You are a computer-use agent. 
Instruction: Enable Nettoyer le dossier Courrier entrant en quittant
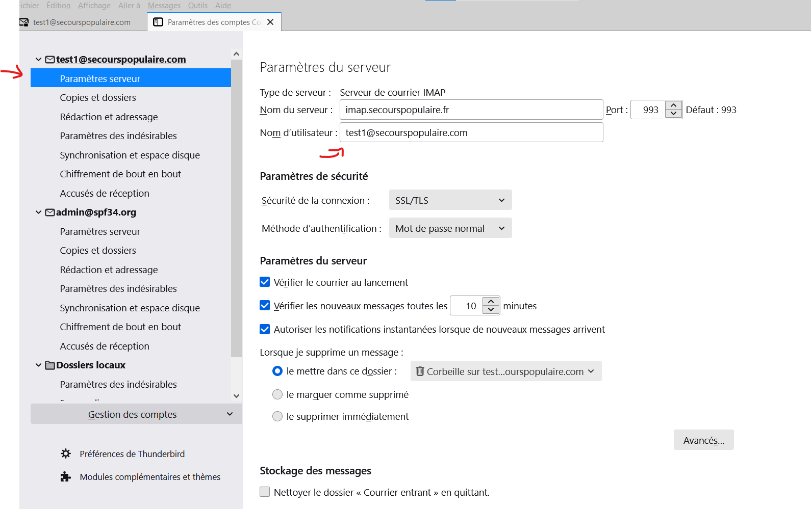tap(265, 492)
